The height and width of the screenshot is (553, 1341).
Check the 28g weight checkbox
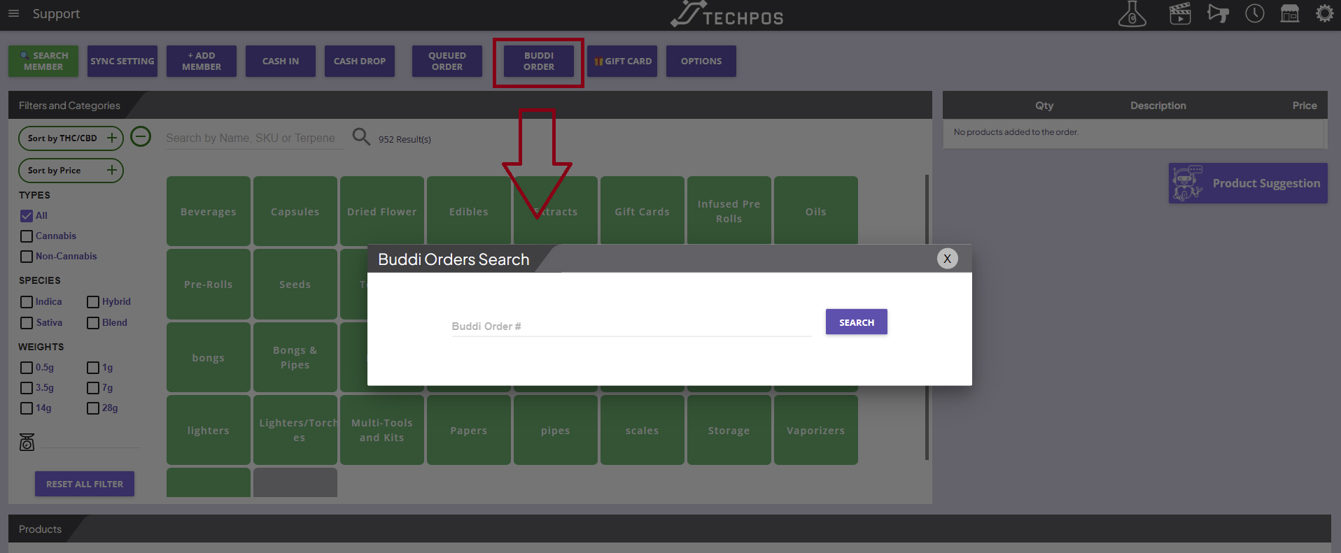(93, 408)
